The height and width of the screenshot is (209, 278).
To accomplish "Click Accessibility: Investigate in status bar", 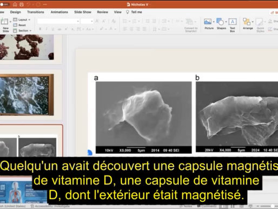I will pyautogui.click(x=50, y=206).
